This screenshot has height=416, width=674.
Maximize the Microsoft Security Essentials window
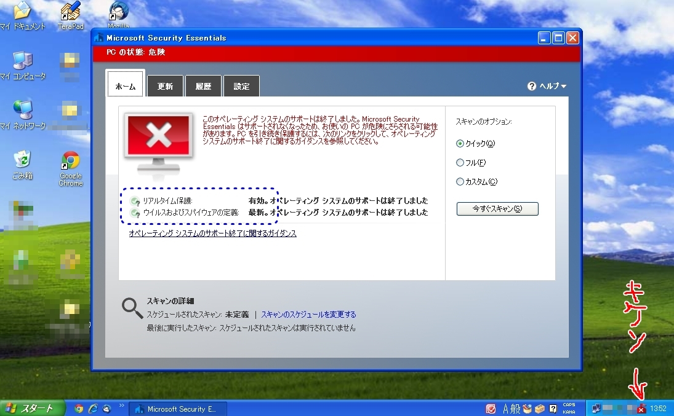pos(558,38)
